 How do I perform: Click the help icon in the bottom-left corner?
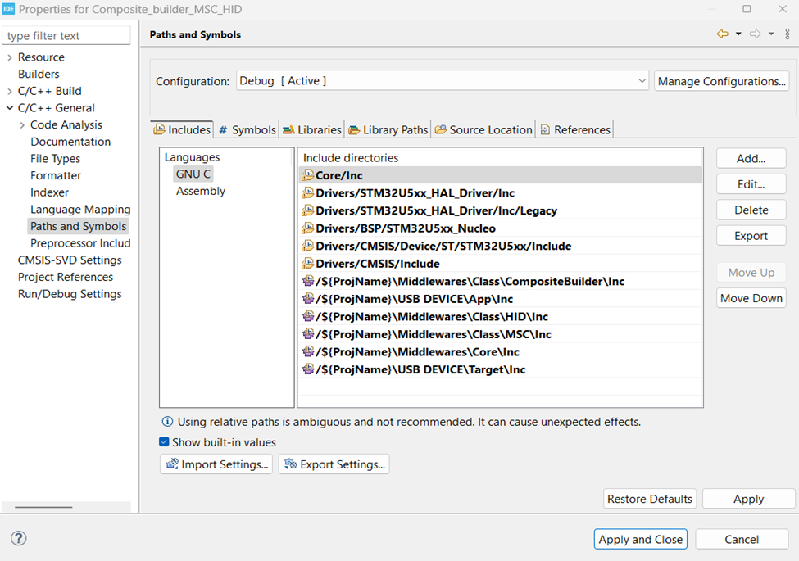(18, 538)
